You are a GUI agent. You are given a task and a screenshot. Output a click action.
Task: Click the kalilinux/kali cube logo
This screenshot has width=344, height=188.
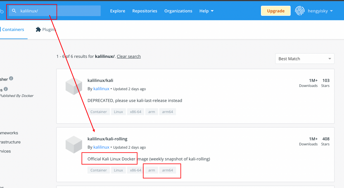pos(74,86)
